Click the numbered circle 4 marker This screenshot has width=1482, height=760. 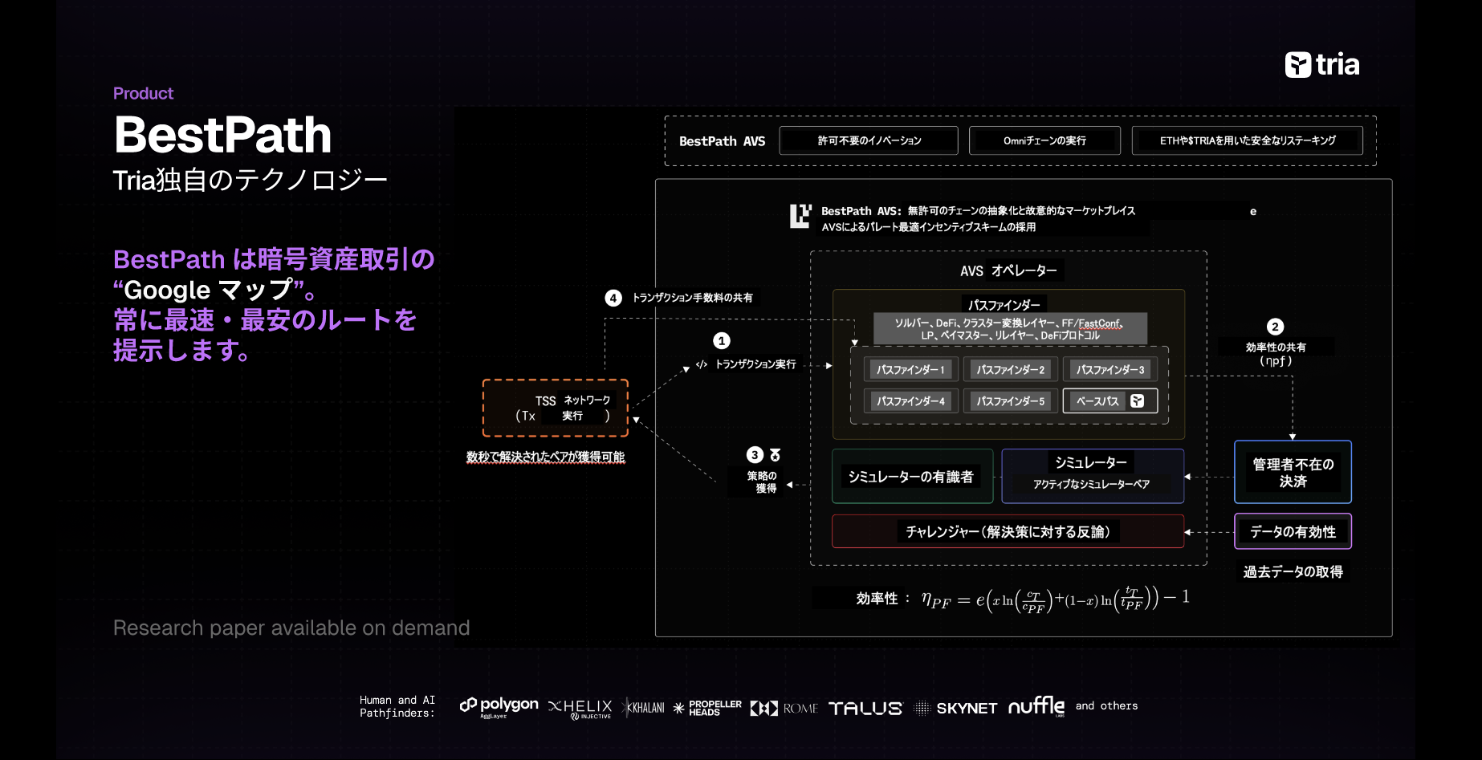[x=613, y=298]
